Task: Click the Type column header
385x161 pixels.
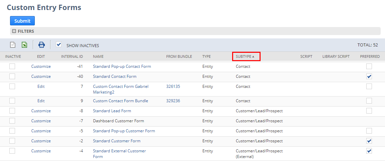Action: [x=206, y=56]
